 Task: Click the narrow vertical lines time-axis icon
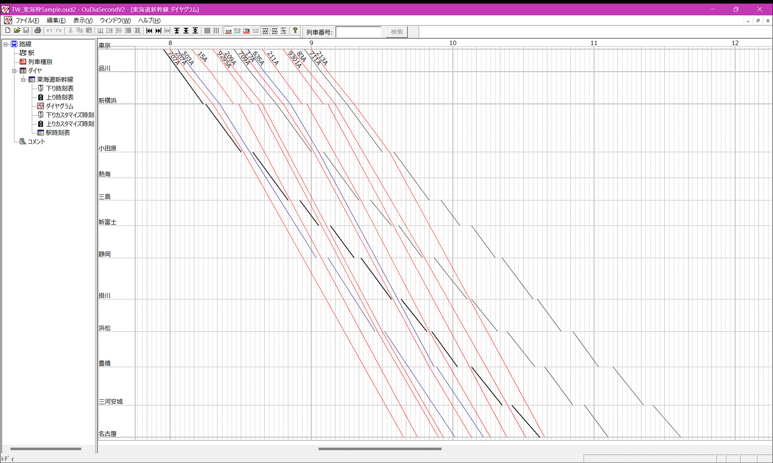pos(207,31)
